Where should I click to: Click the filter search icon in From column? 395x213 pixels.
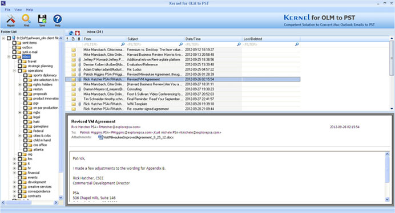pyautogui.click(x=123, y=44)
